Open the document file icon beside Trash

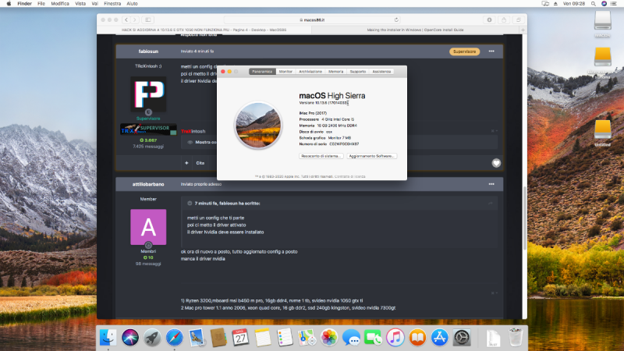pyautogui.click(x=493, y=338)
